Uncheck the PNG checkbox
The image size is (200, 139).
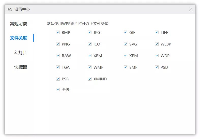tap(58, 44)
